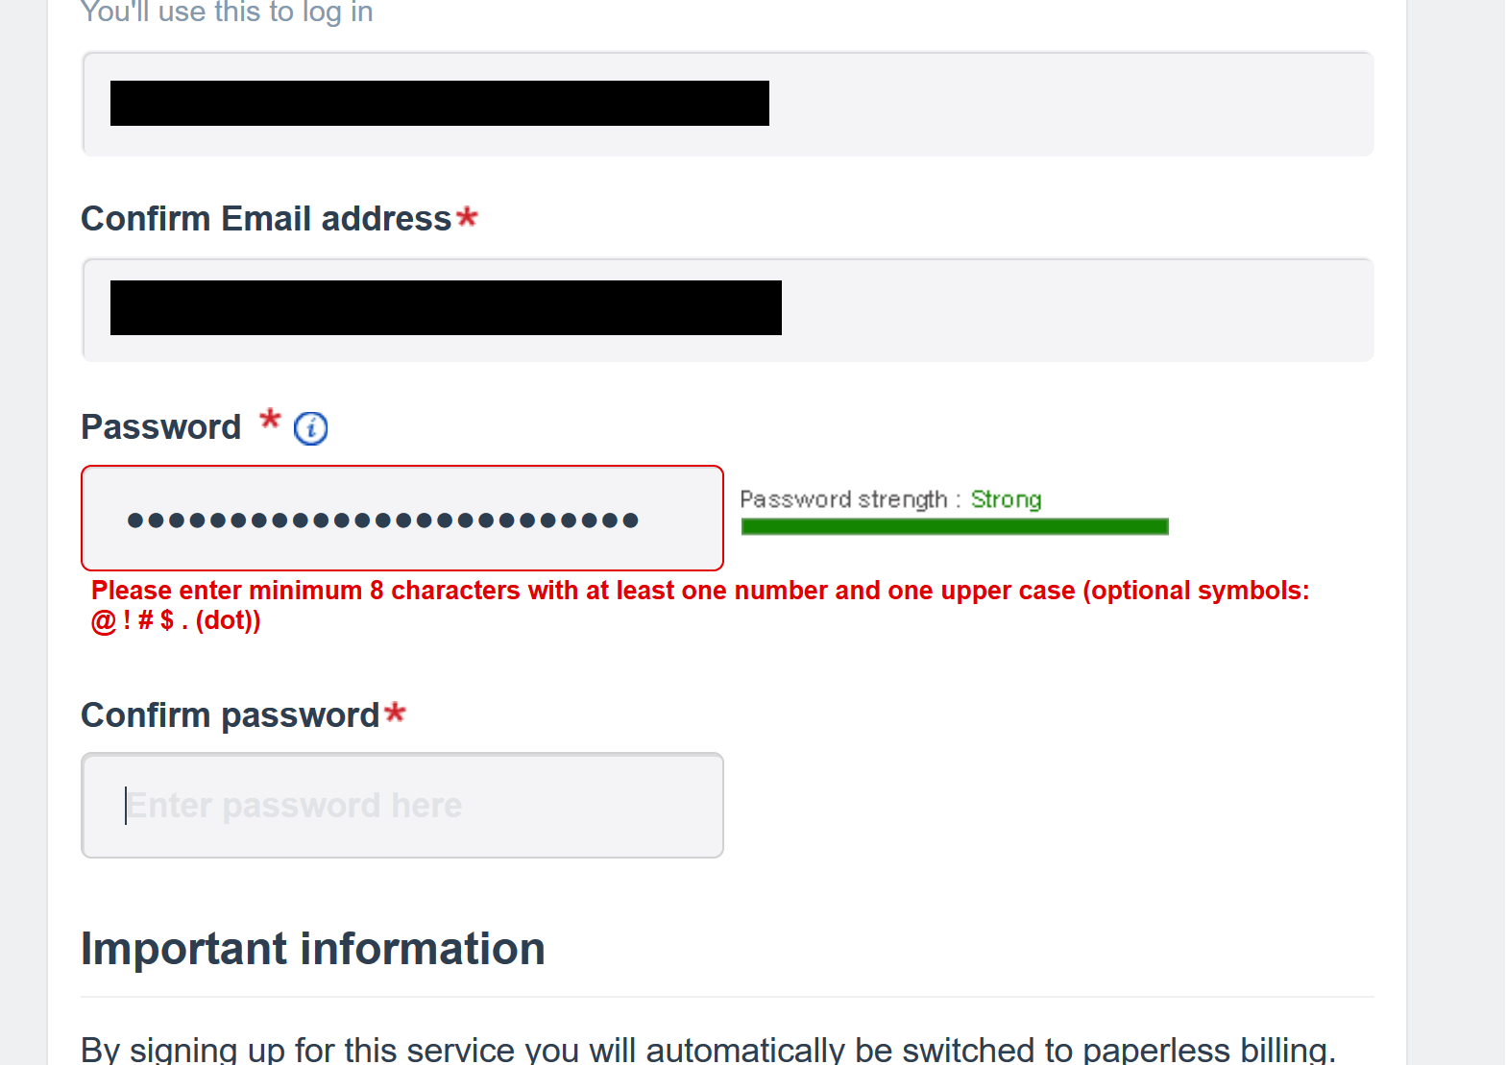Click the asterisk after Confirm Email address
The height and width of the screenshot is (1065, 1507).
tap(467, 216)
